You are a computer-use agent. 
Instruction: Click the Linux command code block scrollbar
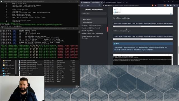pos(128,39)
